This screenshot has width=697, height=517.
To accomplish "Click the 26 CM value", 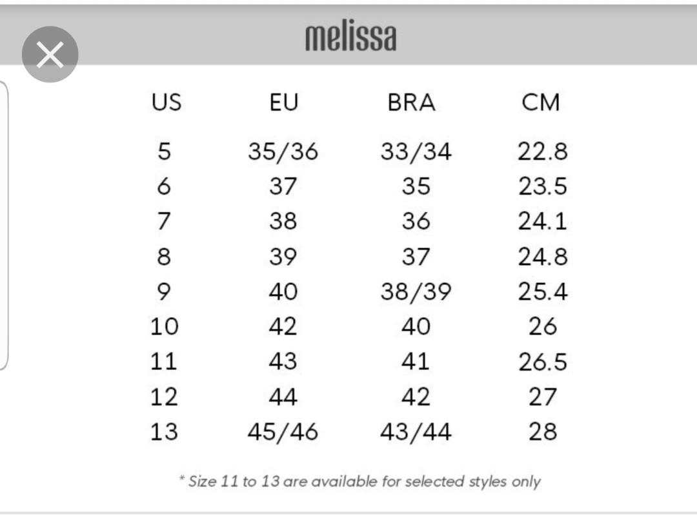I will click(542, 326).
